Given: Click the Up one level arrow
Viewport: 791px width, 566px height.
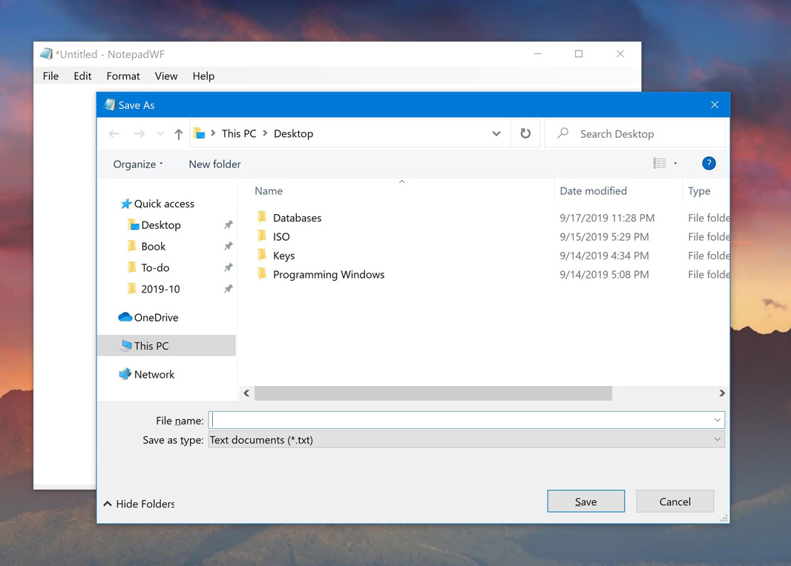Looking at the screenshot, I should click(179, 134).
